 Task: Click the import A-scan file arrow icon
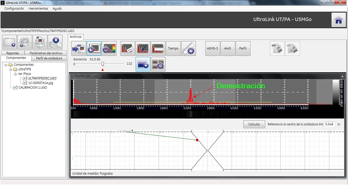coord(78,48)
